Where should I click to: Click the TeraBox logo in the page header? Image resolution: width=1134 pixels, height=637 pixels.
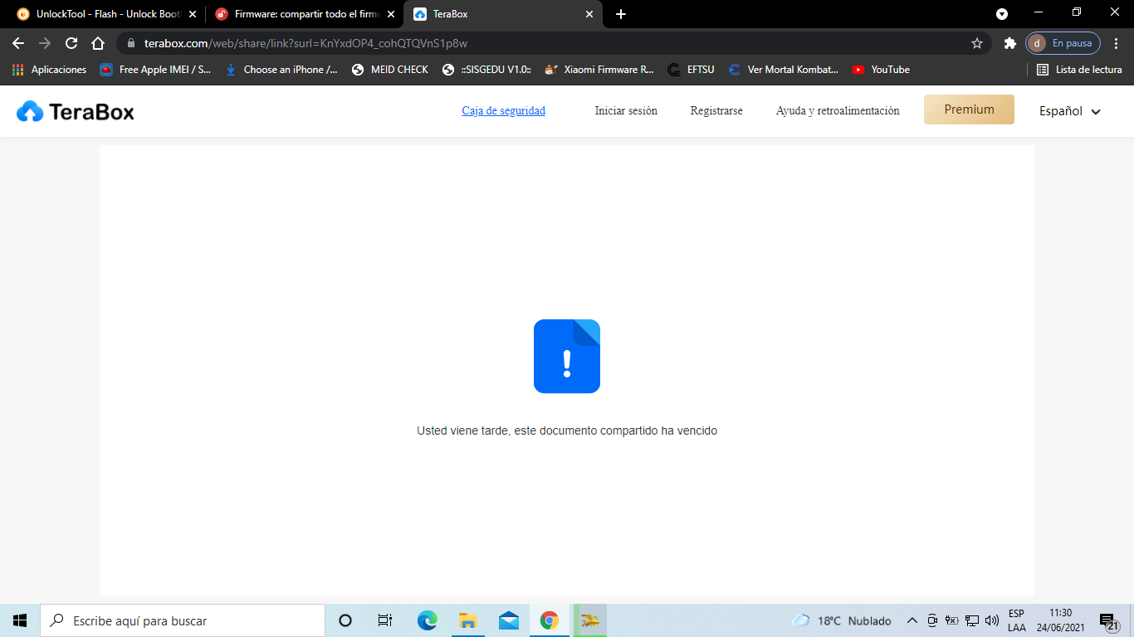point(76,111)
